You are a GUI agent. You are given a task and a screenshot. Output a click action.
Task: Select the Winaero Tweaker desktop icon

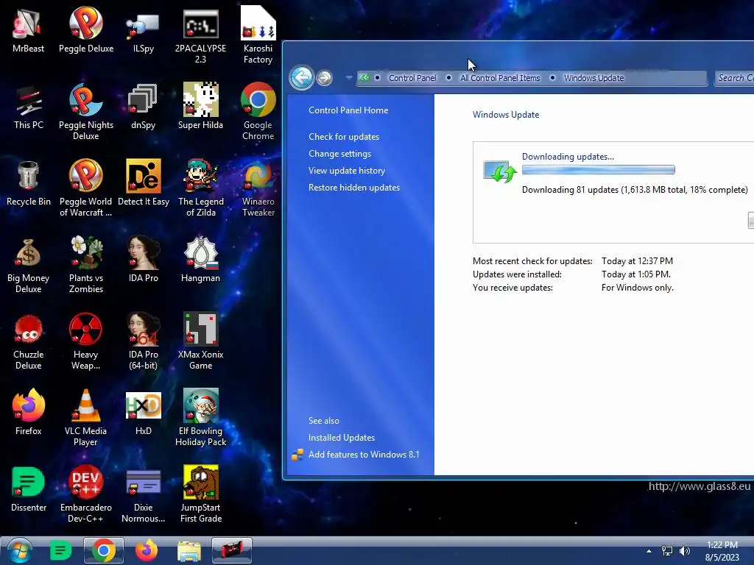point(258,189)
